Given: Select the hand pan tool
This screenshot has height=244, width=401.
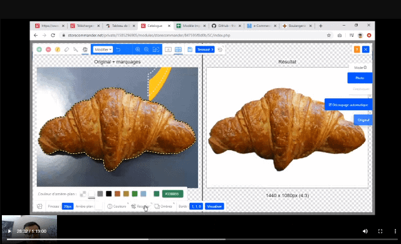Looking at the screenshot, I should pos(85,49).
